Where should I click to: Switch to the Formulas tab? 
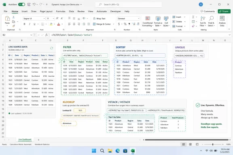point(61,11)
